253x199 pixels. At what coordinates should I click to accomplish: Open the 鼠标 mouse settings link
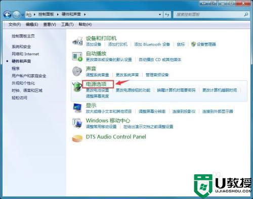point(181,44)
